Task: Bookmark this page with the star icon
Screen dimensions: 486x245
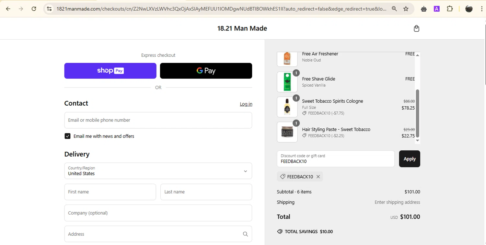Action: coord(406,9)
